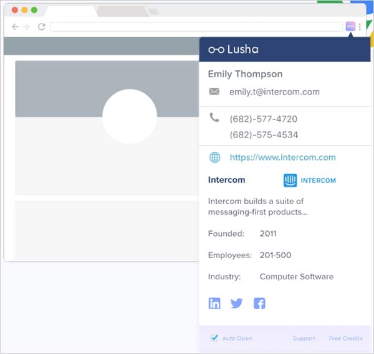Click the browser back arrow
The height and width of the screenshot is (354, 374).
point(15,27)
